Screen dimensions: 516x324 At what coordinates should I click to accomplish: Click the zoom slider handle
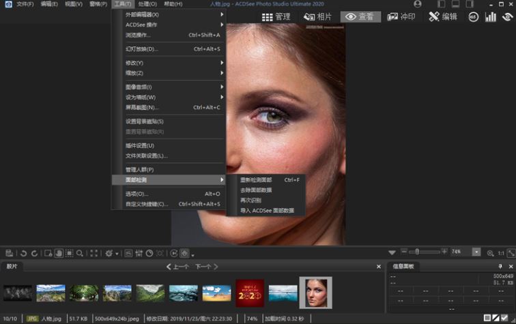click(417, 252)
